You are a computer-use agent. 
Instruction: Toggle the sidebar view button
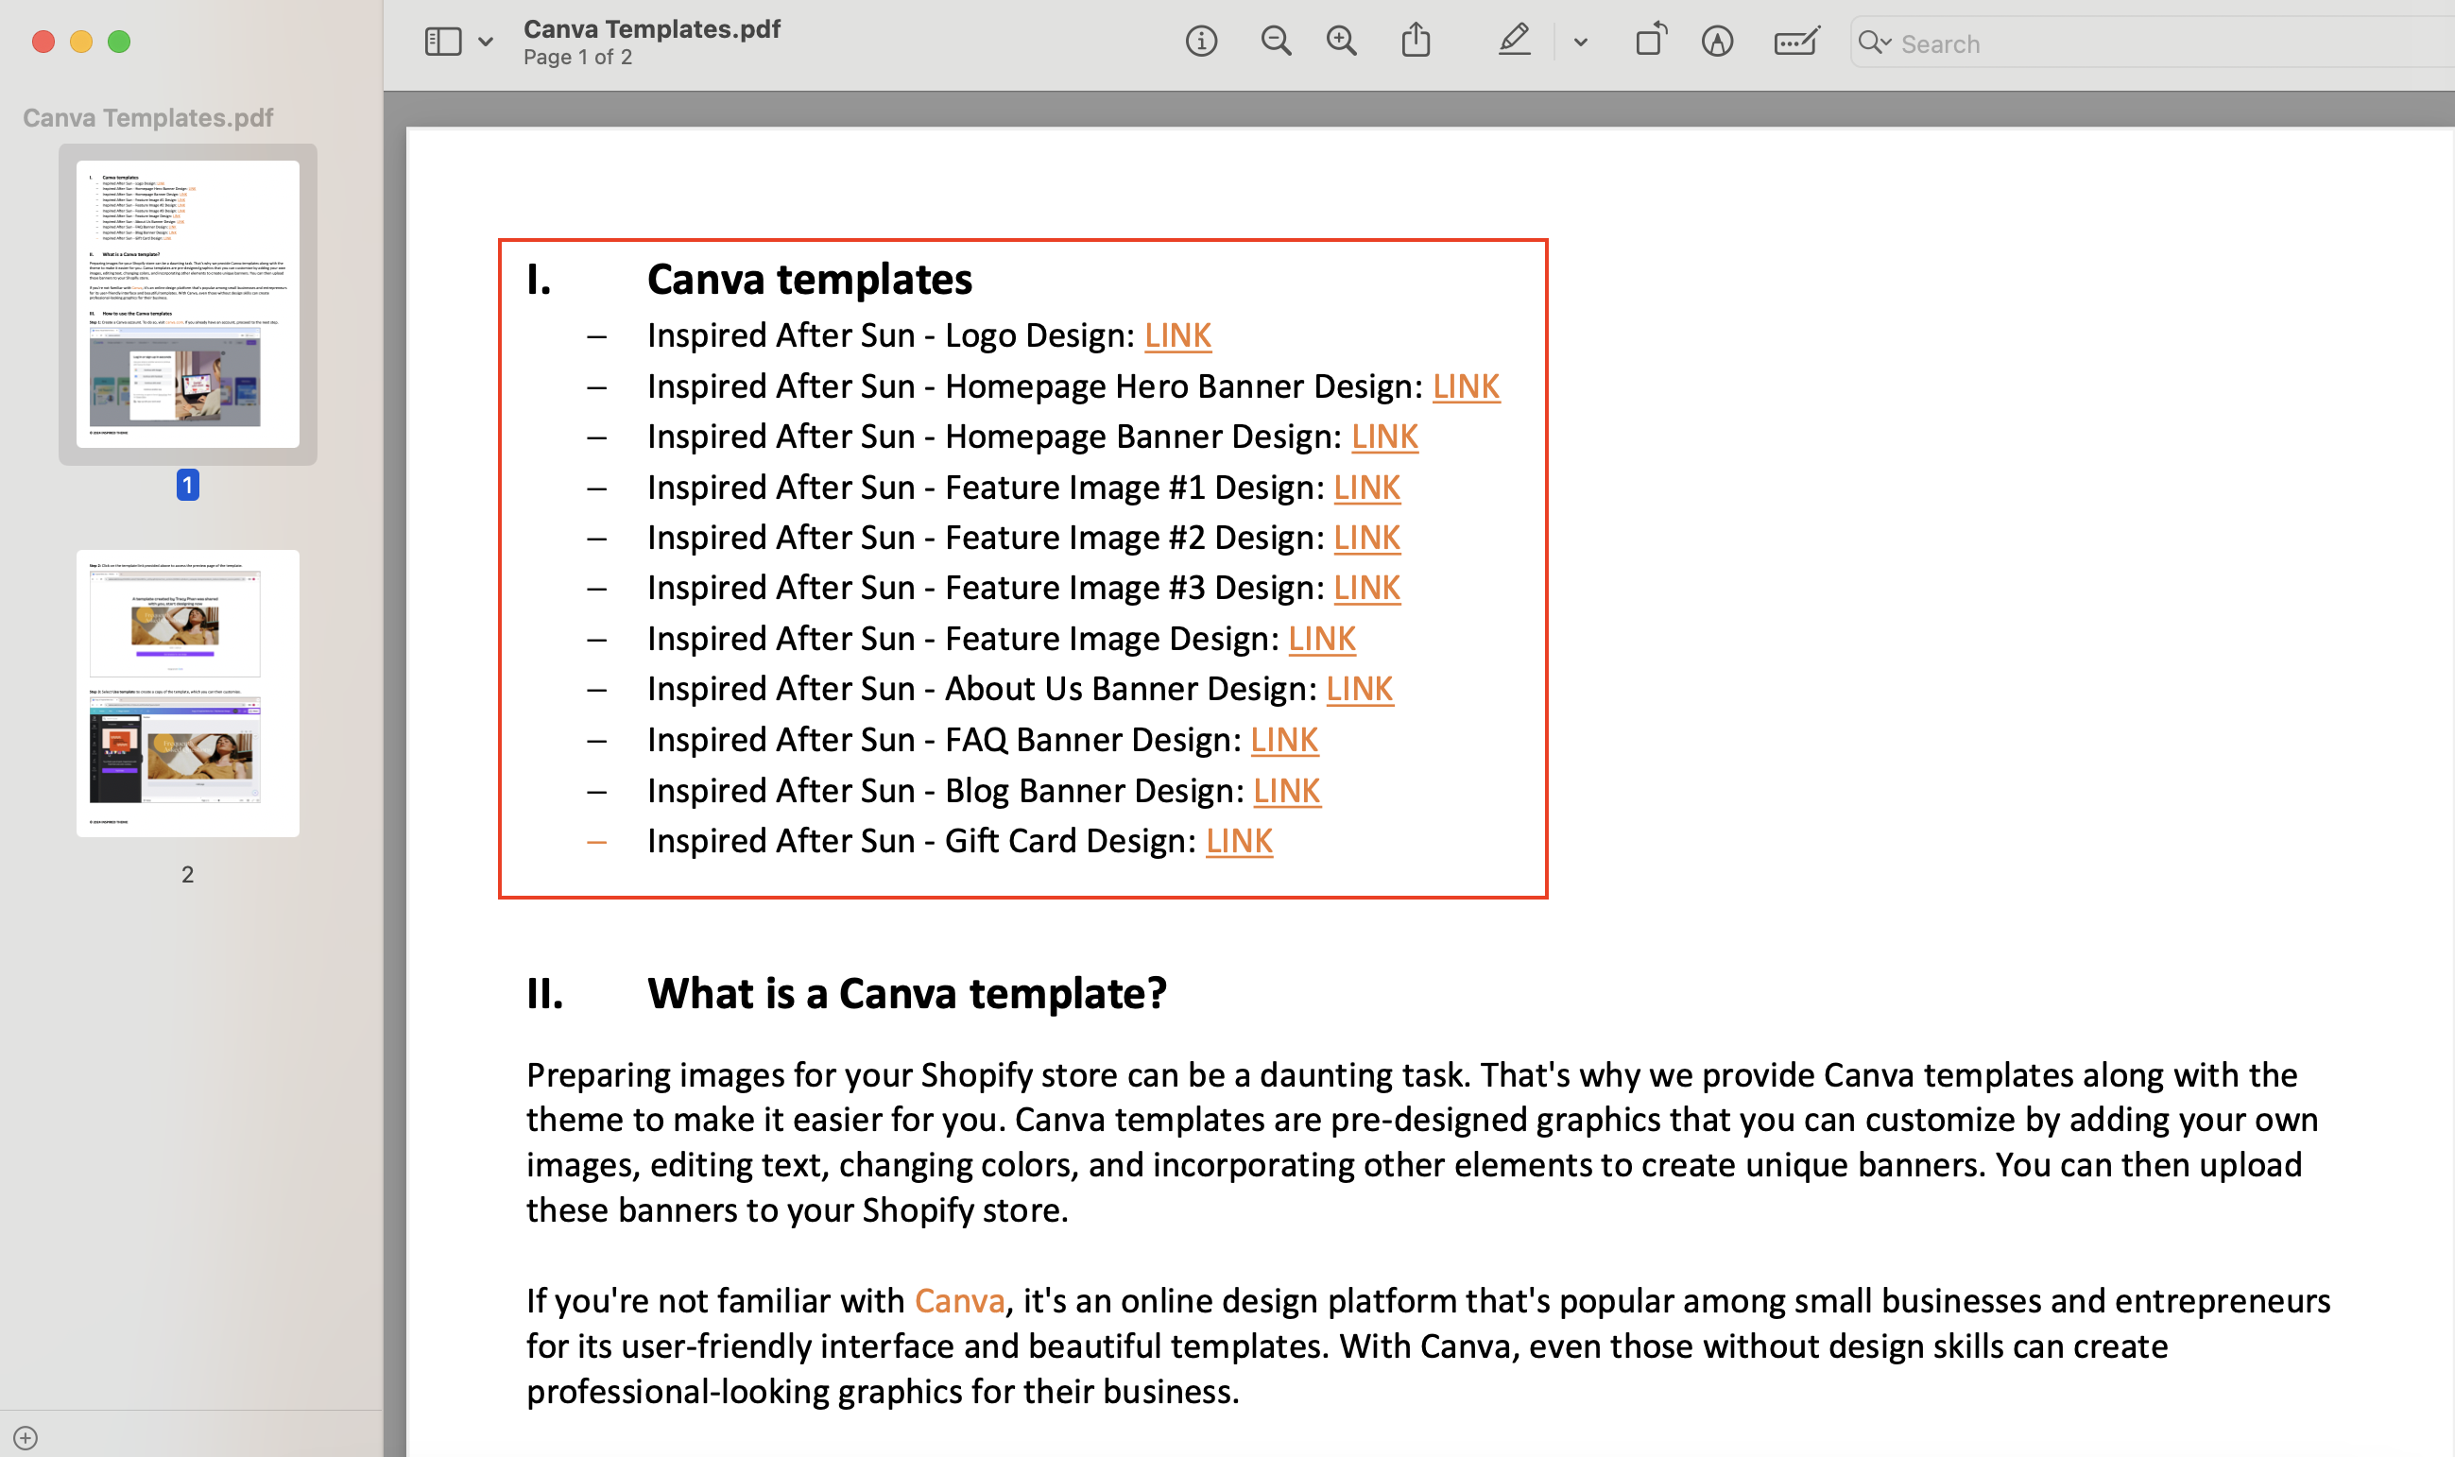point(442,42)
